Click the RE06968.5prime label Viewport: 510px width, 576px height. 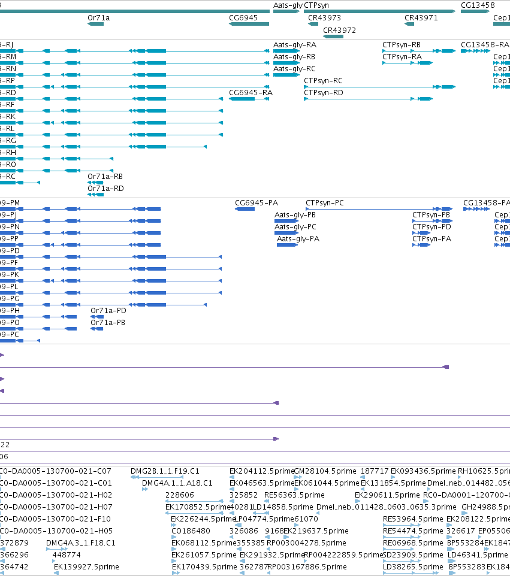click(413, 543)
